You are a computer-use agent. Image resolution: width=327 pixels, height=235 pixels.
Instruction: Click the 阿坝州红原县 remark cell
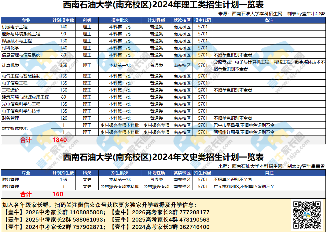[x=244, y=132]
